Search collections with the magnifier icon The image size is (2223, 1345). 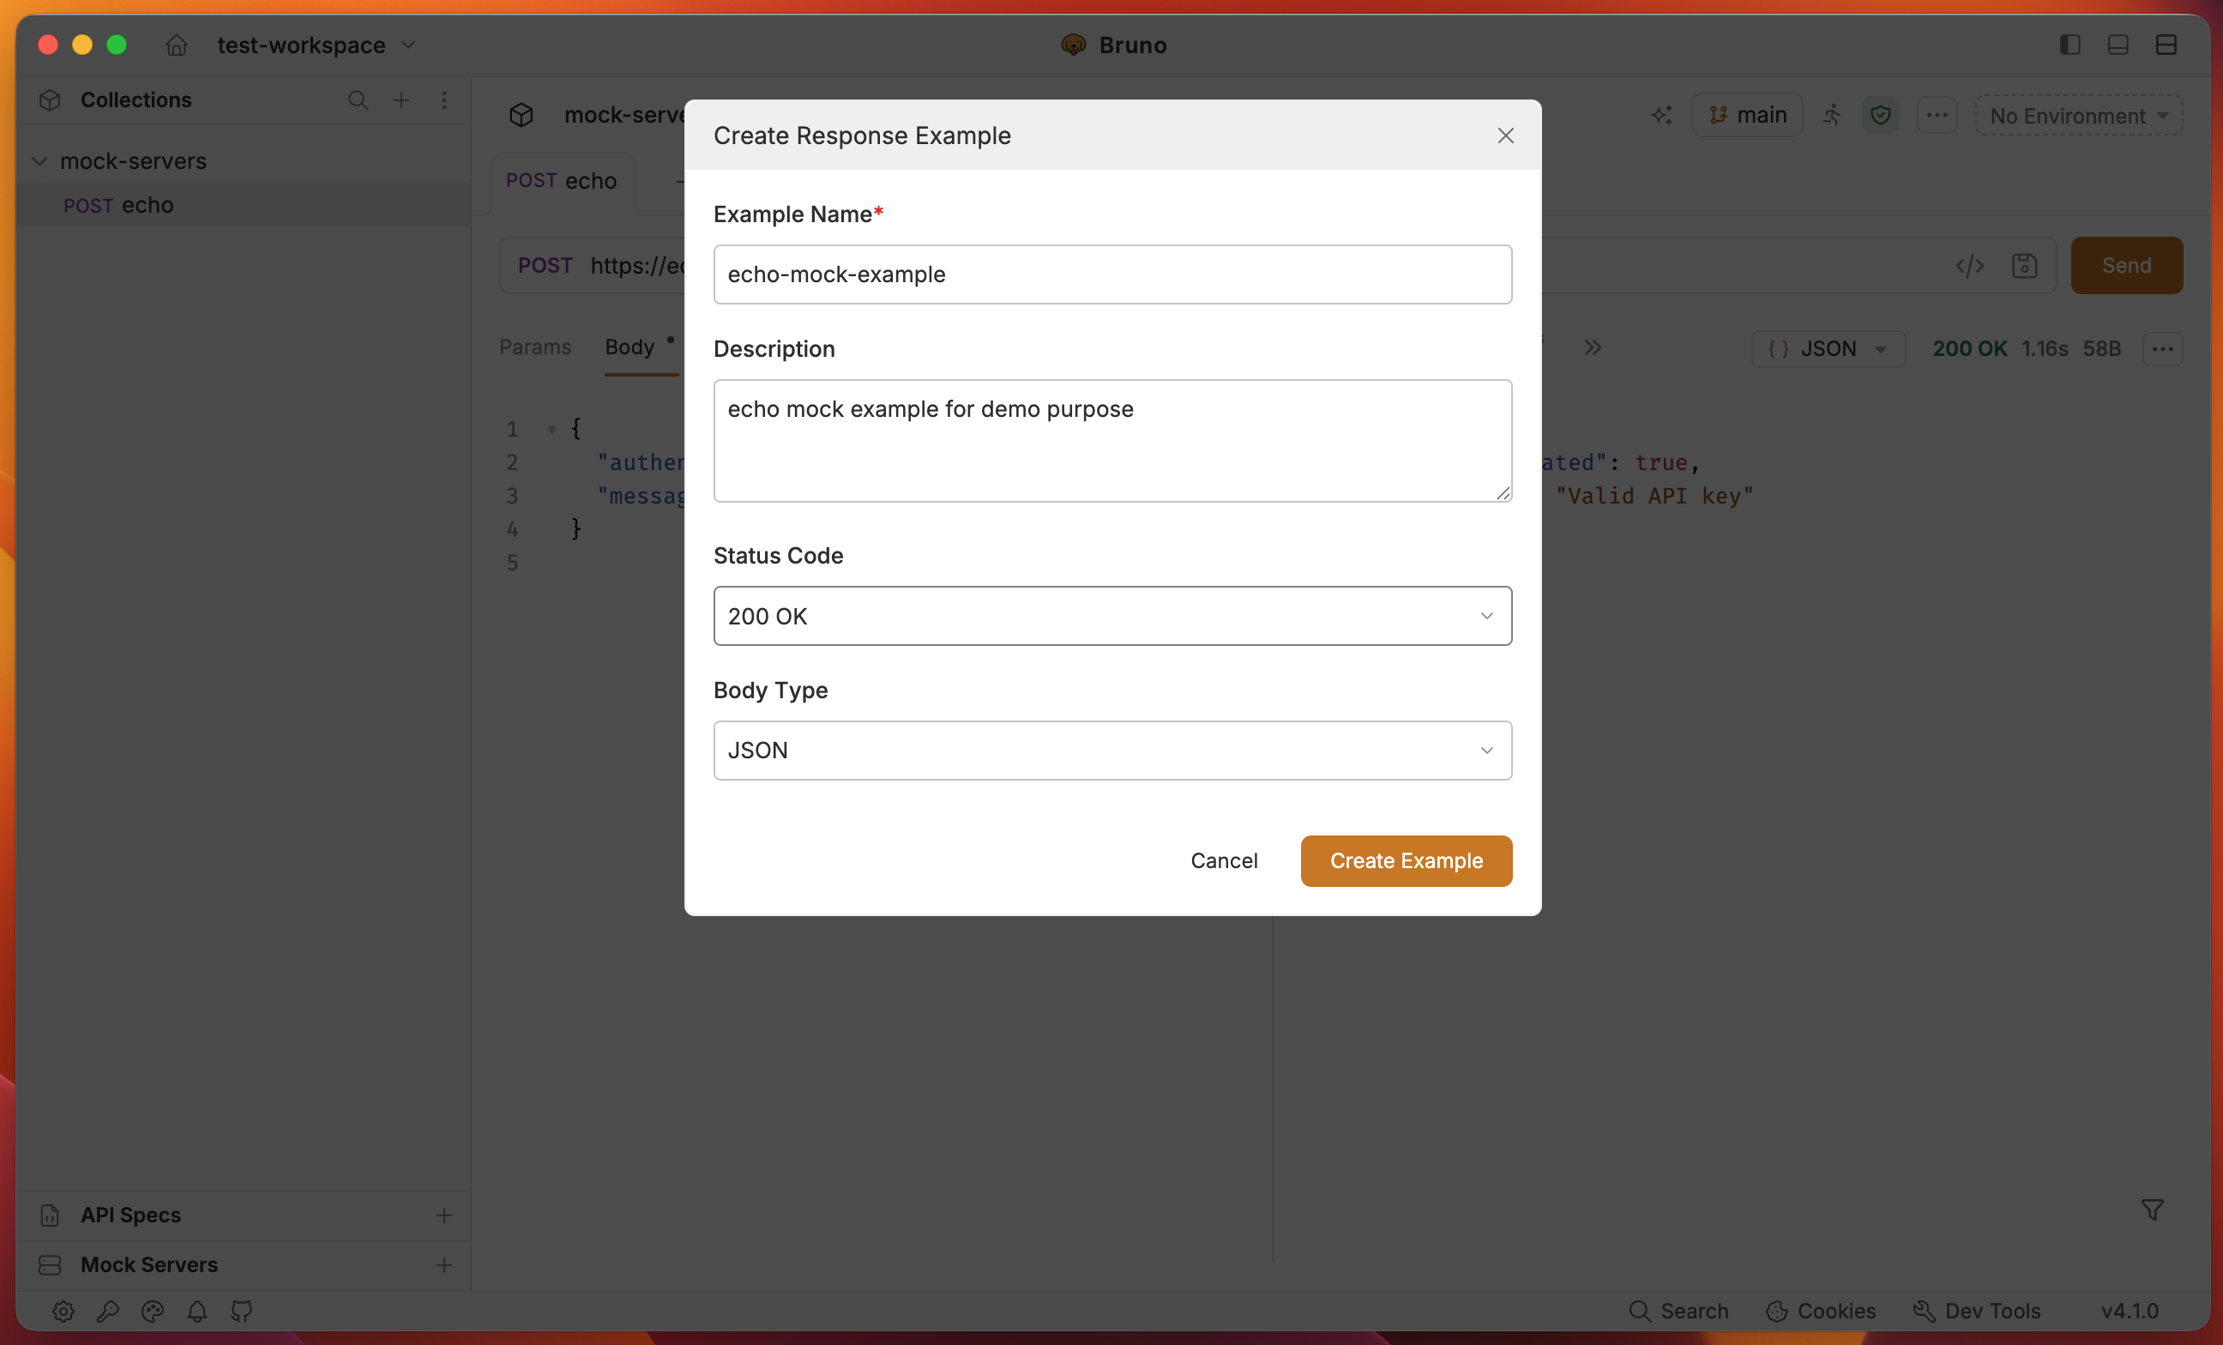point(358,100)
